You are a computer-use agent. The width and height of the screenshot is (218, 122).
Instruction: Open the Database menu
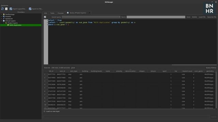(x=4, y=5)
